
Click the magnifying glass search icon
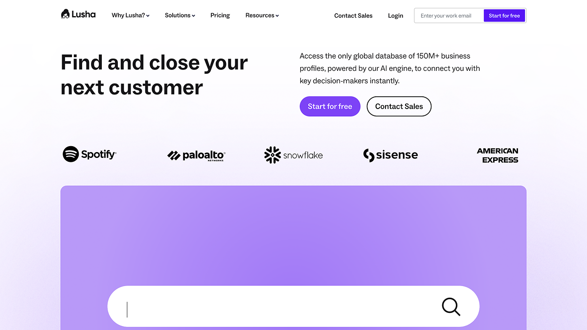(x=451, y=307)
